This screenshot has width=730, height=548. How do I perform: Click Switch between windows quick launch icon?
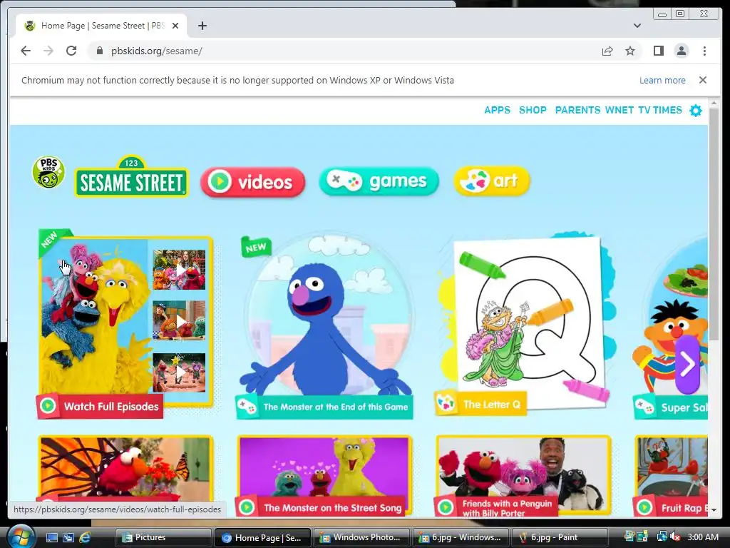pos(68,537)
